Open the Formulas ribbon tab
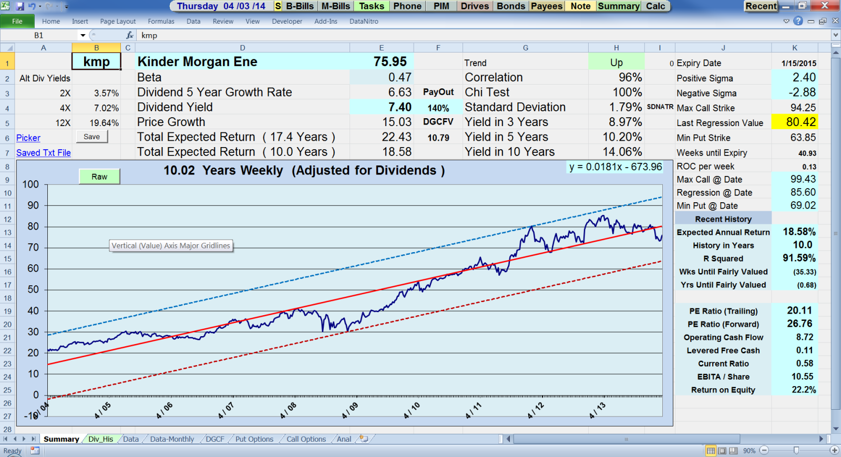The height and width of the screenshot is (457, 841). pyautogui.click(x=161, y=22)
